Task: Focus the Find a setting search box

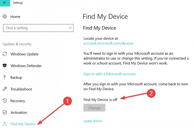Action: [x=38, y=28]
